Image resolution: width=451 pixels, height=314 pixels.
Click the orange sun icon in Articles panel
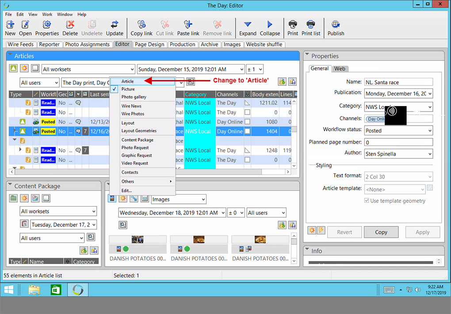(x=24, y=68)
